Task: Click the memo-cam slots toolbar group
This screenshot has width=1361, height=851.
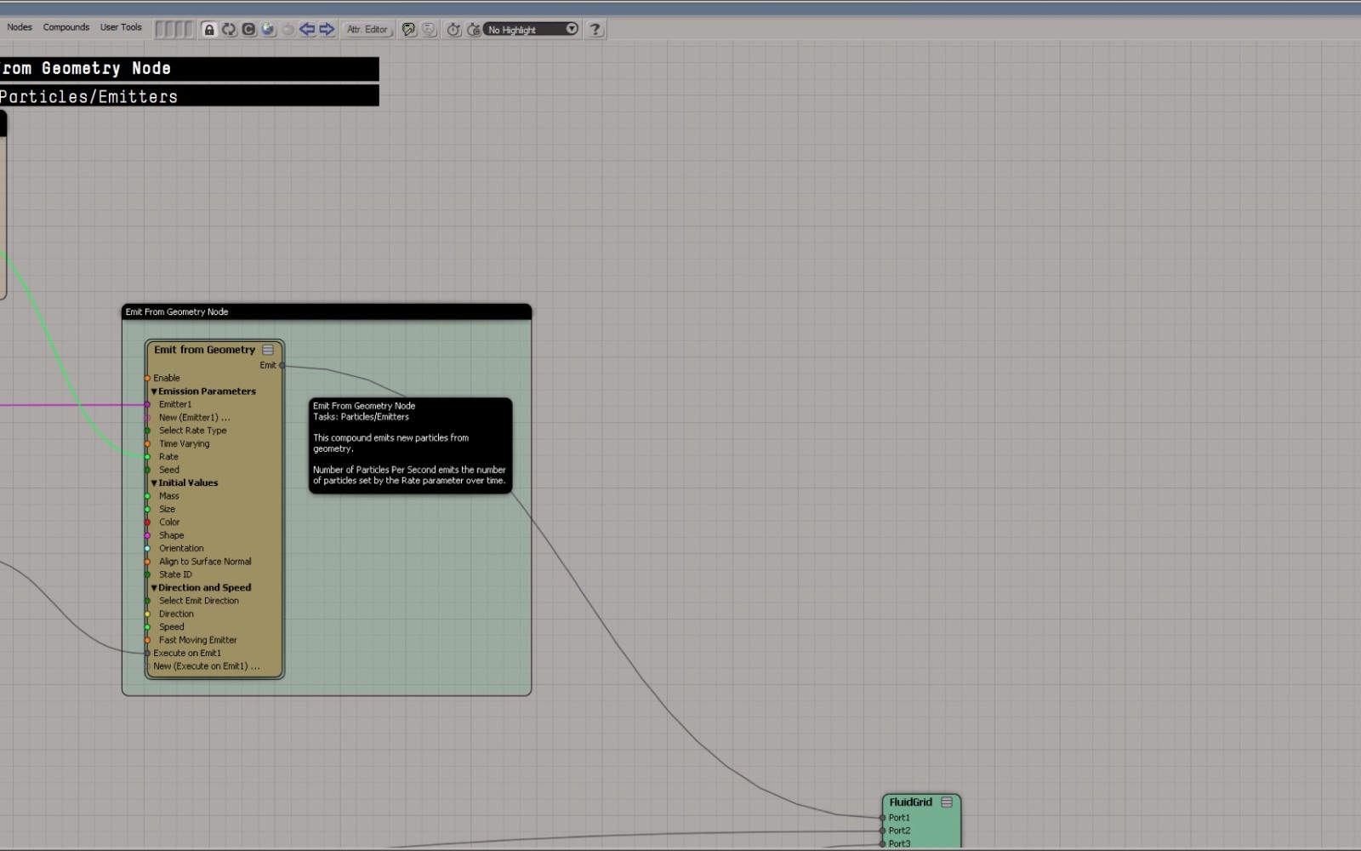Action: pos(174,29)
